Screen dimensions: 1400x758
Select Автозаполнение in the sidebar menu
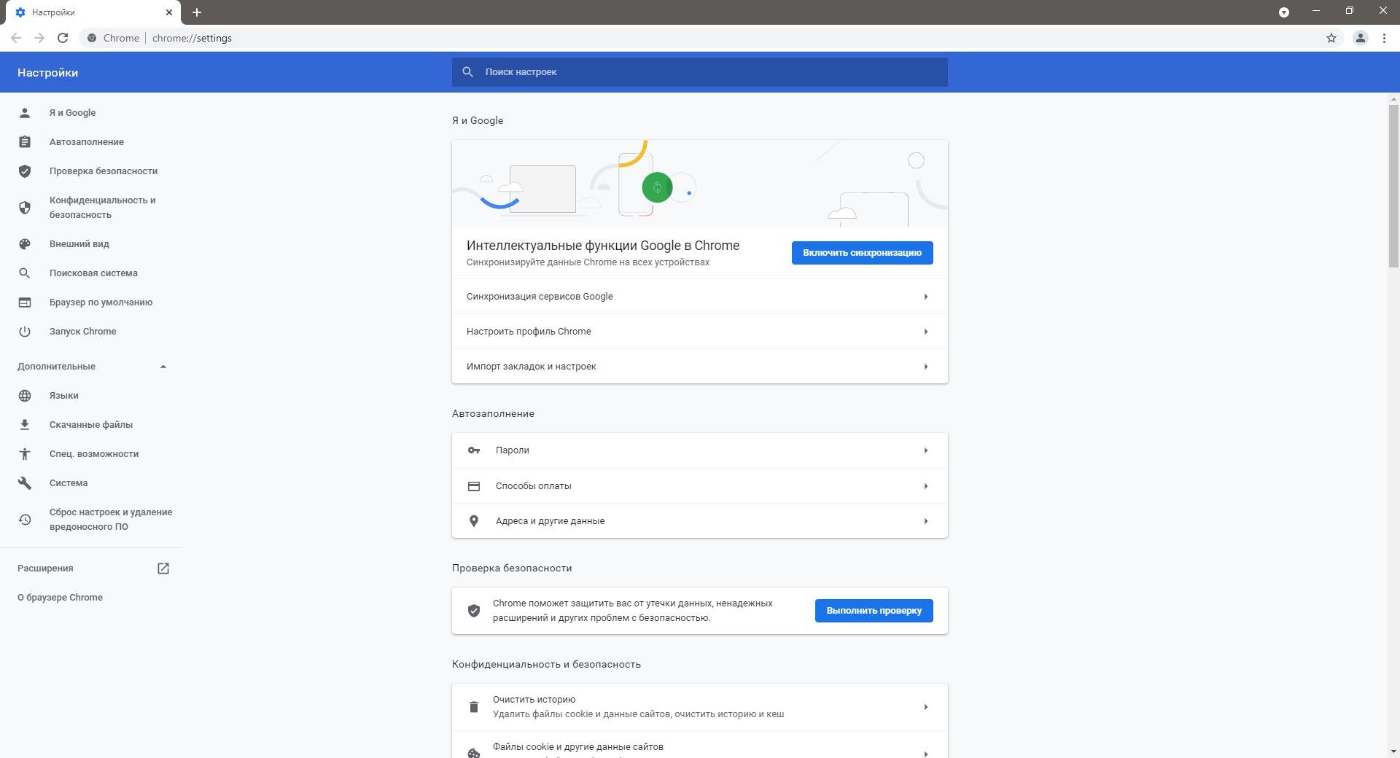87,142
